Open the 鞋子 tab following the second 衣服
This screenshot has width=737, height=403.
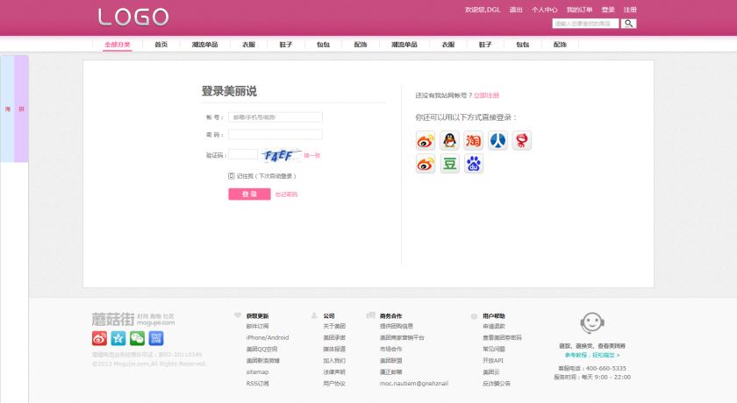pyautogui.click(x=485, y=45)
